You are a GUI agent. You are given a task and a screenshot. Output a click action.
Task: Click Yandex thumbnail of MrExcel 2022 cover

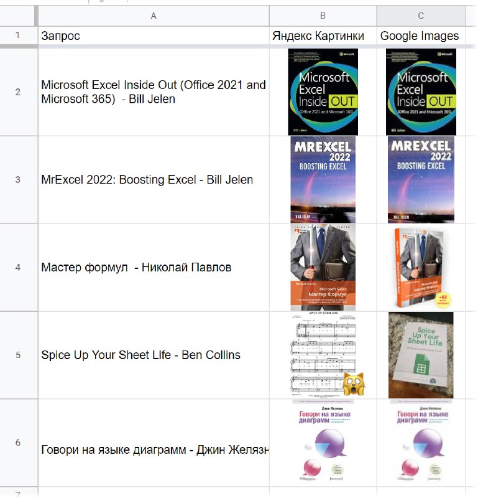click(323, 180)
